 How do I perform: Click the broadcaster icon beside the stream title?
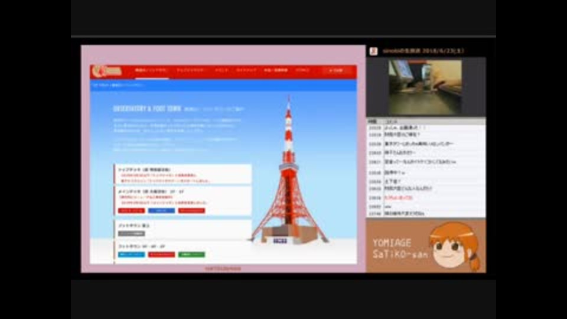click(x=373, y=51)
